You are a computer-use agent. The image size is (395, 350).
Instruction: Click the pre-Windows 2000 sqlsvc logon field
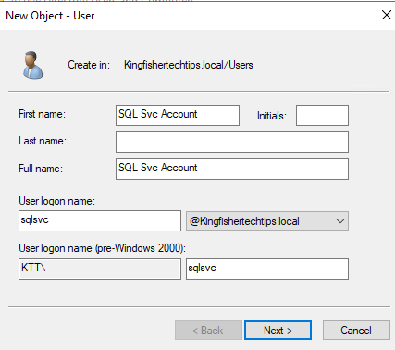267,269
